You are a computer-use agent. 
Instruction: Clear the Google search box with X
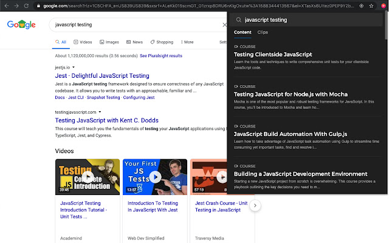(224, 25)
